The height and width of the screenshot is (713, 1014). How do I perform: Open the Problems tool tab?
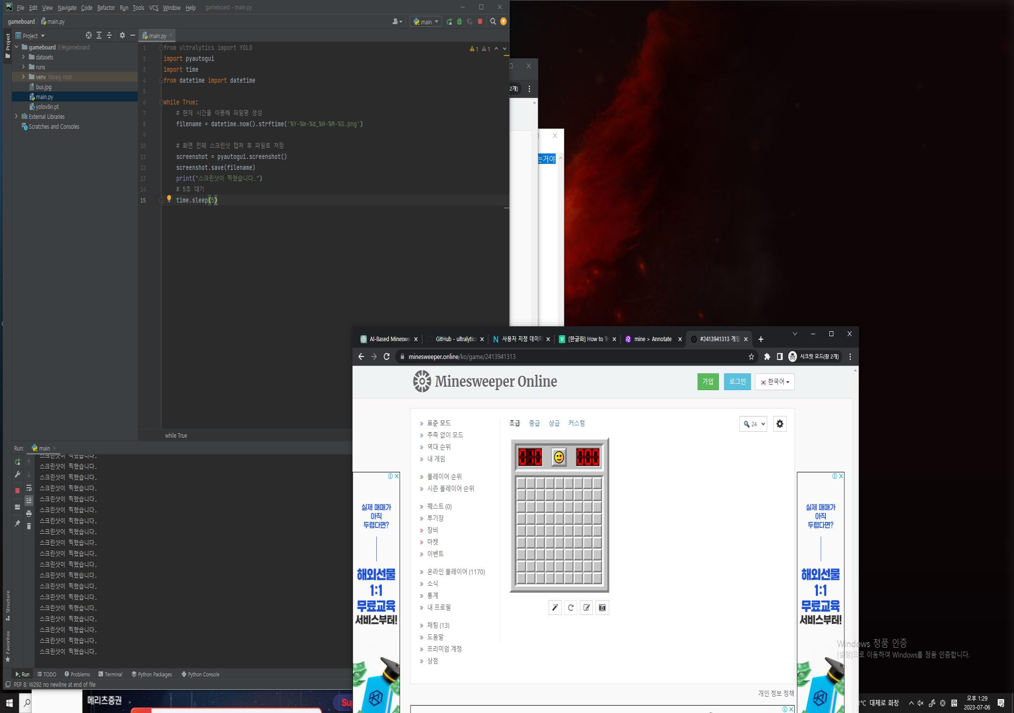tap(77, 674)
